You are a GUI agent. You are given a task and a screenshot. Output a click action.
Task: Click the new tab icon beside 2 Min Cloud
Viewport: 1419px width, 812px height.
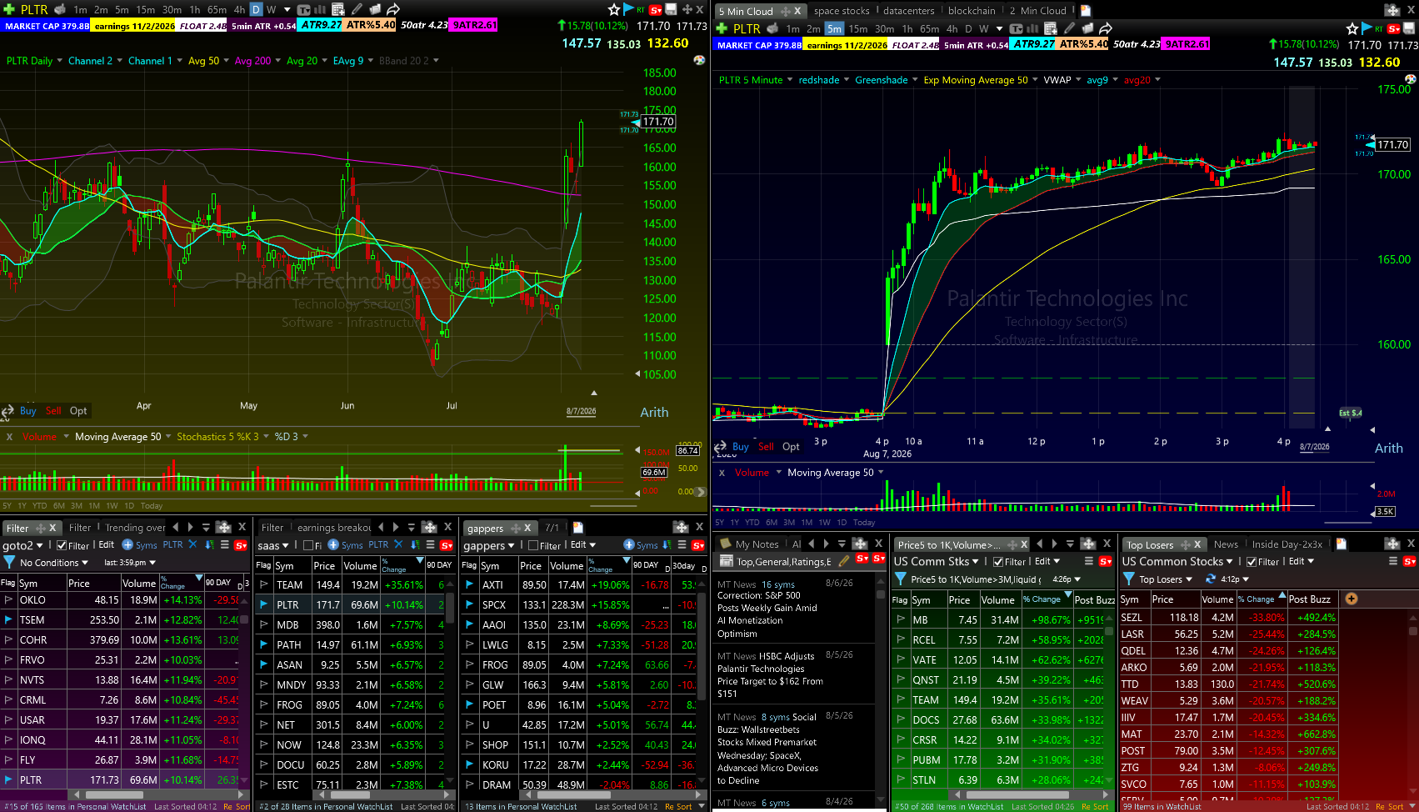[1086, 11]
